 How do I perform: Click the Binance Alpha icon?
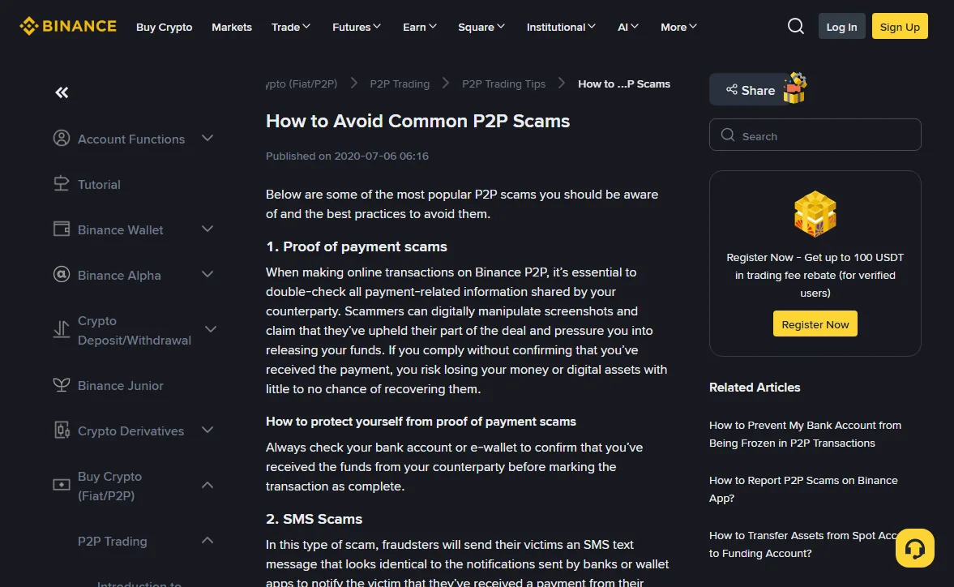click(62, 274)
